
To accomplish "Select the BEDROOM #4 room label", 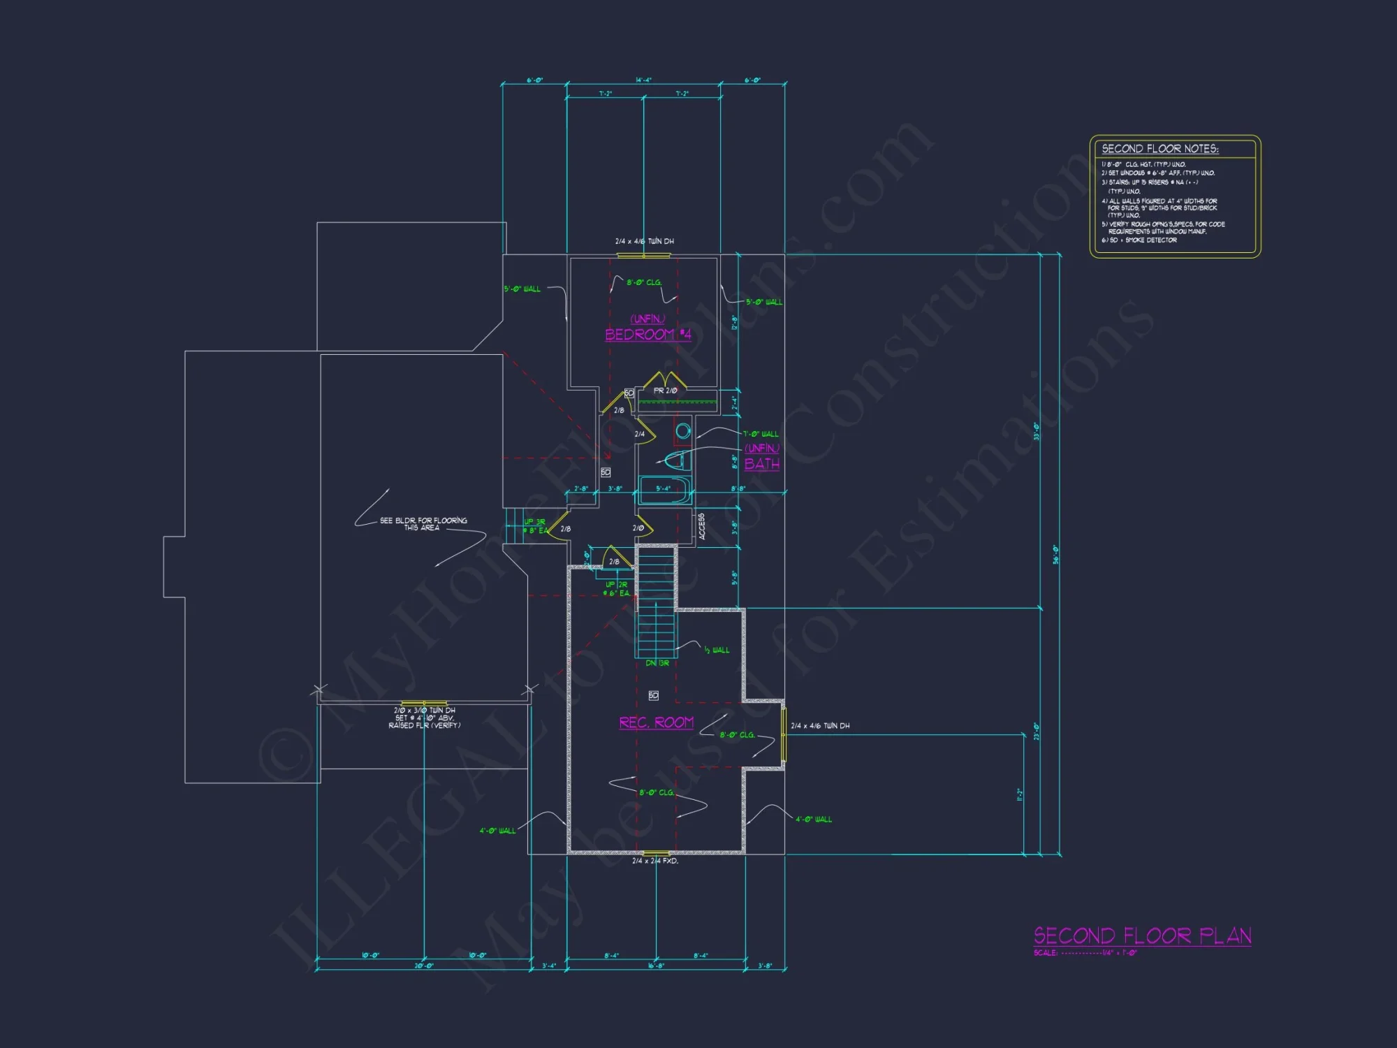I will coord(648,334).
